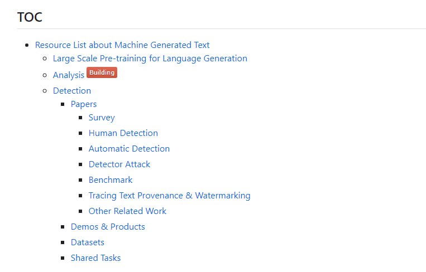The width and height of the screenshot is (426, 272).
Task: Navigate to the Datasets section
Action: (x=87, y=242)
